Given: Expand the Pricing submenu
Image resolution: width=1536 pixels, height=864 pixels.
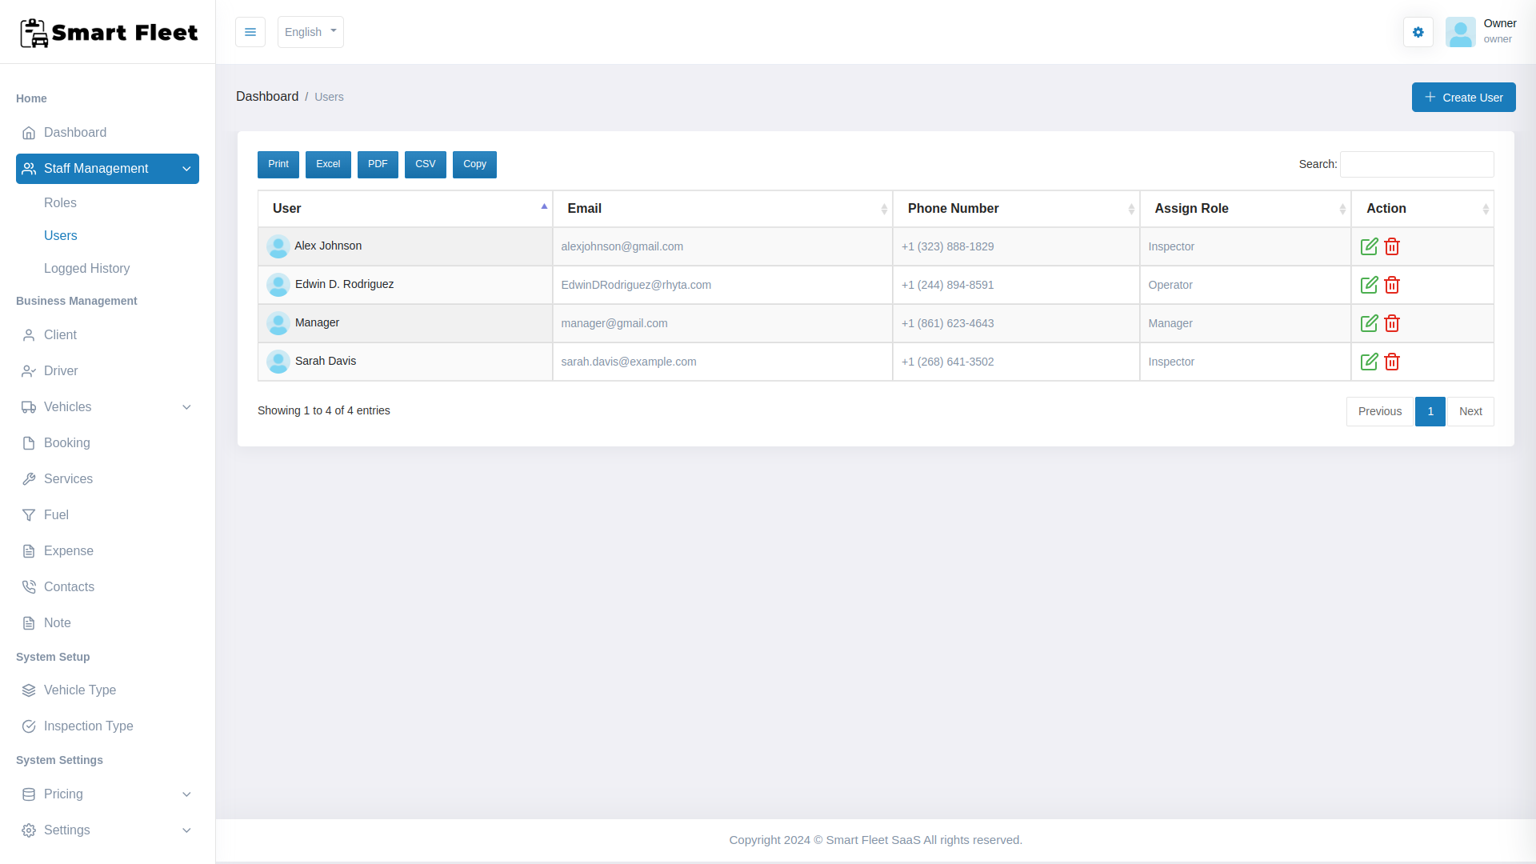Looking at the screenshot, I should click(186, 794).
